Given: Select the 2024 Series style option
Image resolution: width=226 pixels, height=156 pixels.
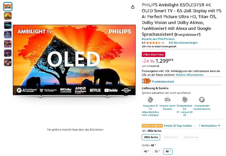Looking at the screenshot, I should tap(151, 137).
